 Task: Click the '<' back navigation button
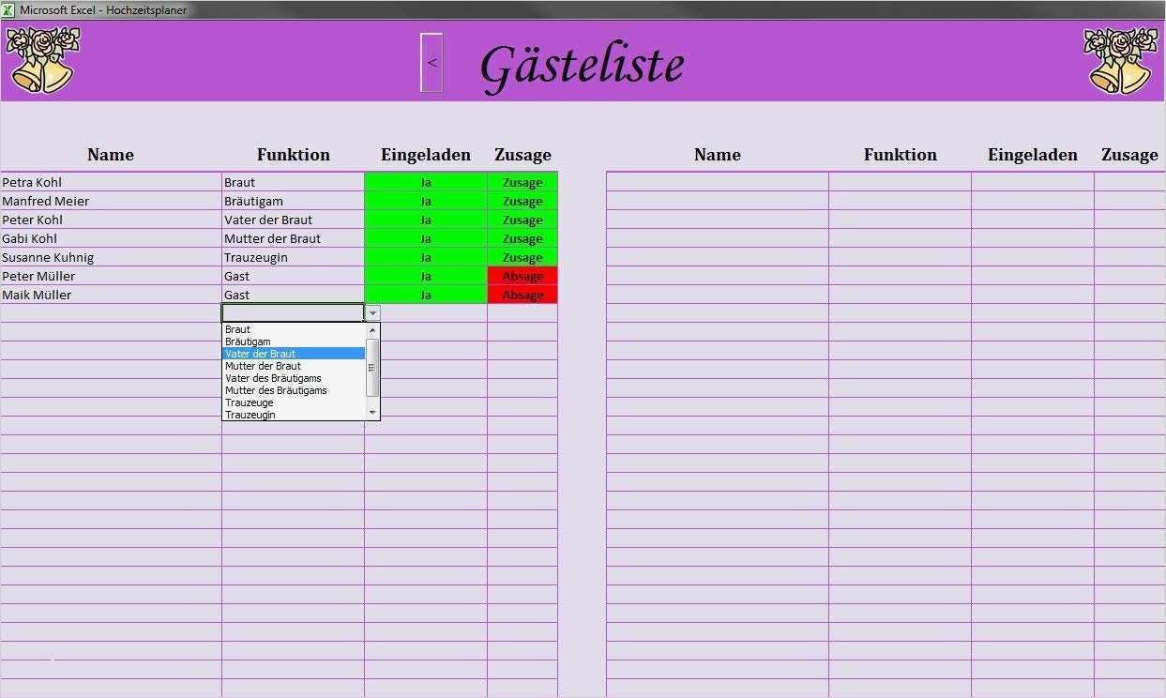click(x=432, y=63)
